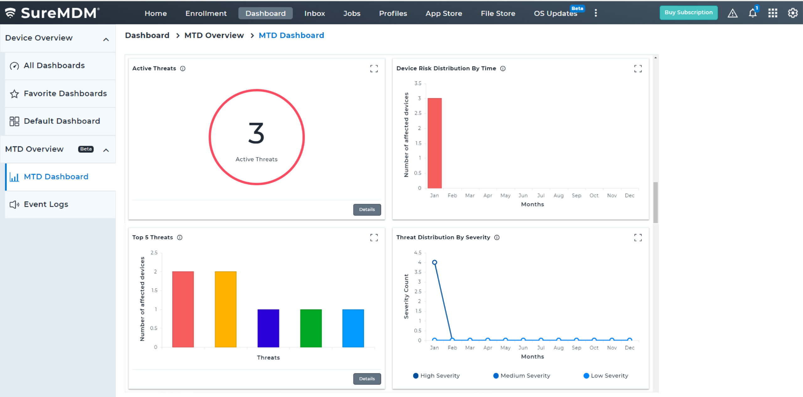Click the Threat Distribution By Severity info icon

497,237
